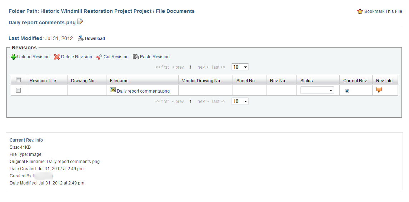Click Cut Revision text

click(116, 57)
